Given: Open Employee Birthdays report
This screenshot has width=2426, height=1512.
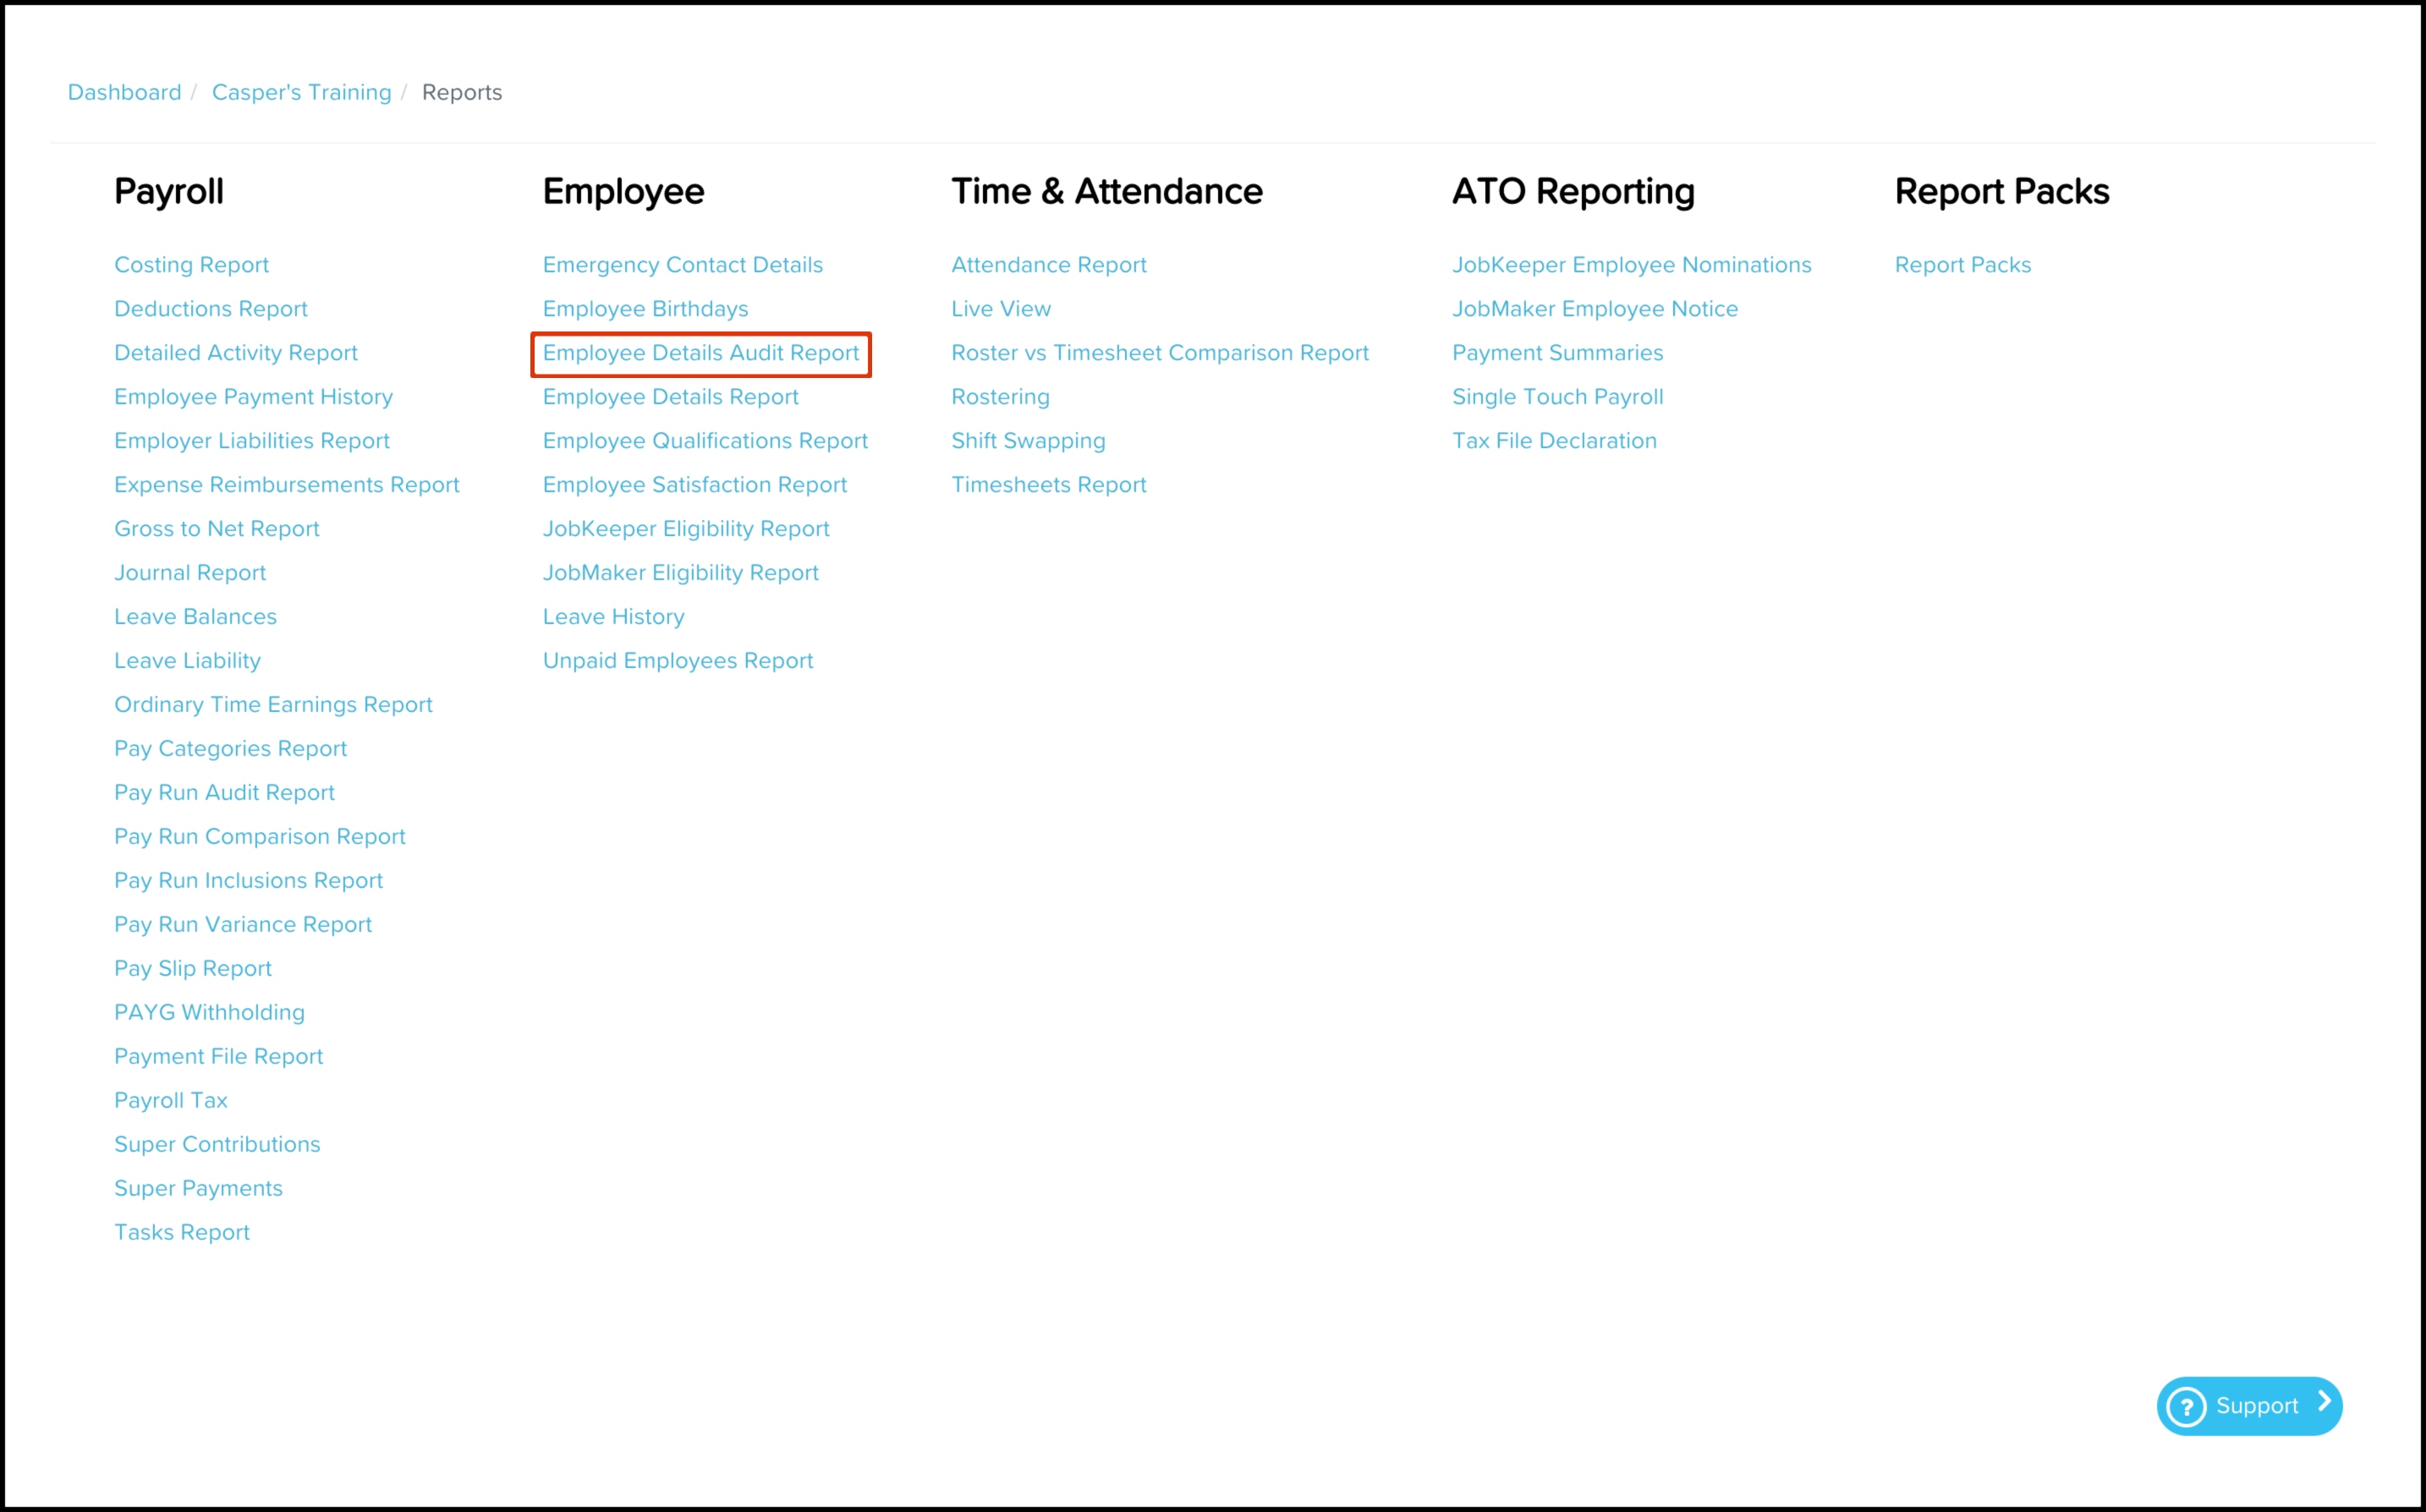Looking at the screenshot, I should coord(645,309).
